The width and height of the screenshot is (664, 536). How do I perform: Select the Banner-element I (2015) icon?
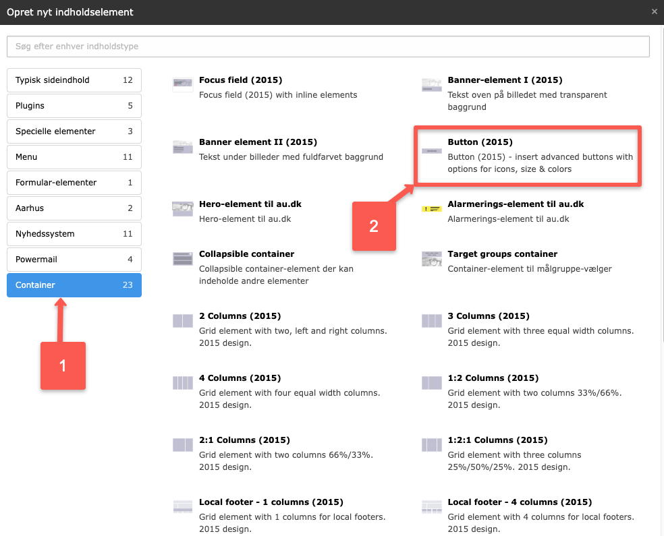[x=431, y=84]
